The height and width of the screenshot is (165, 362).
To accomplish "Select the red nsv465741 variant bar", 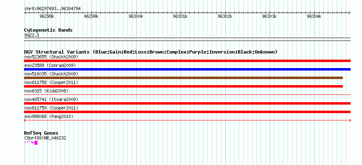I will click(x=187, y=103).
